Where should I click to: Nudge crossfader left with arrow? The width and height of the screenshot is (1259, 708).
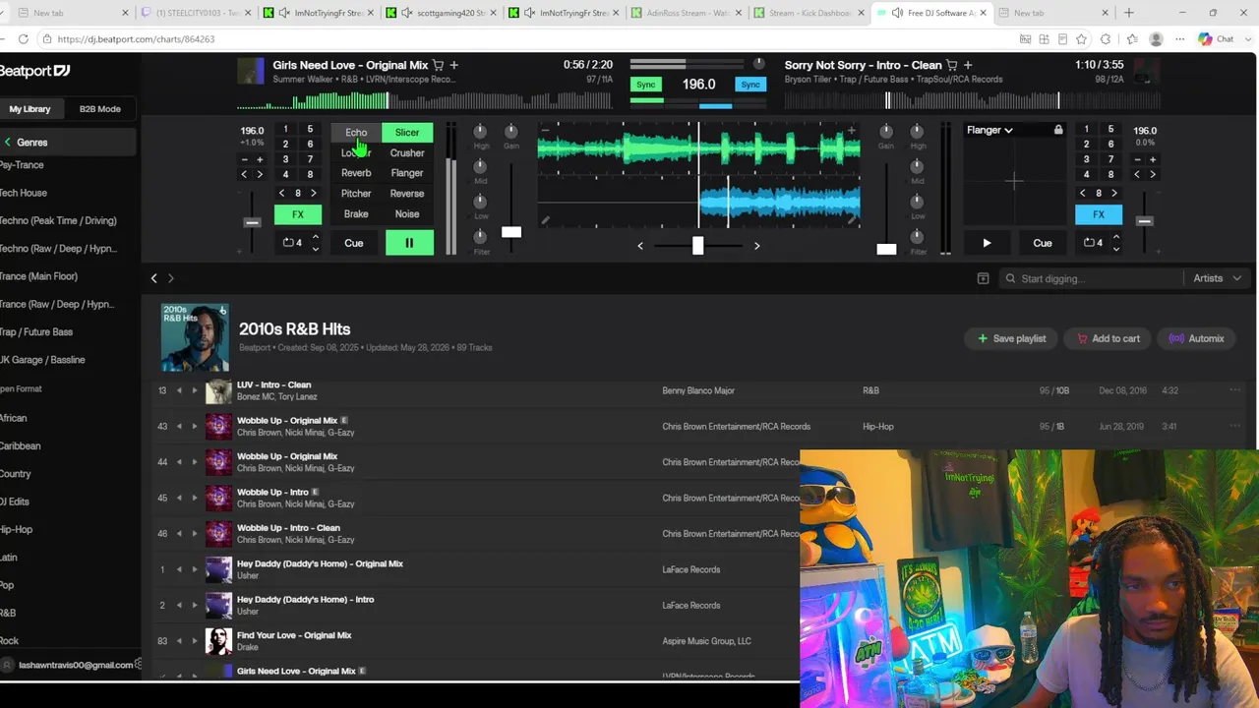point(640,246)
